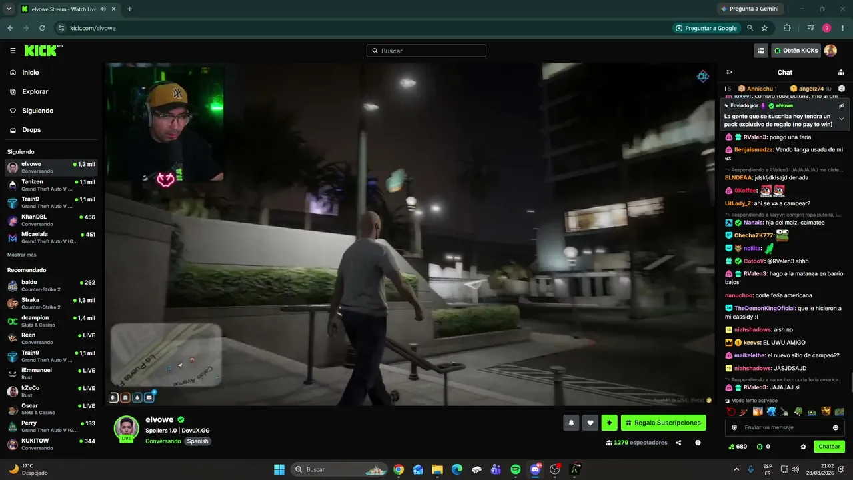The height and width of the screenshot is (480, 853).
Task: Open kZeCo recommended channel
Action: pos(51,391)
